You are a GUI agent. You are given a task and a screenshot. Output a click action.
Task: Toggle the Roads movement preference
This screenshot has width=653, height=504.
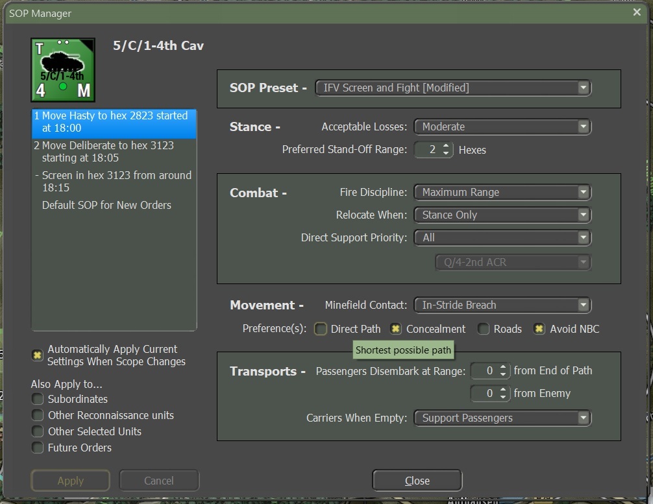(484, 329)
